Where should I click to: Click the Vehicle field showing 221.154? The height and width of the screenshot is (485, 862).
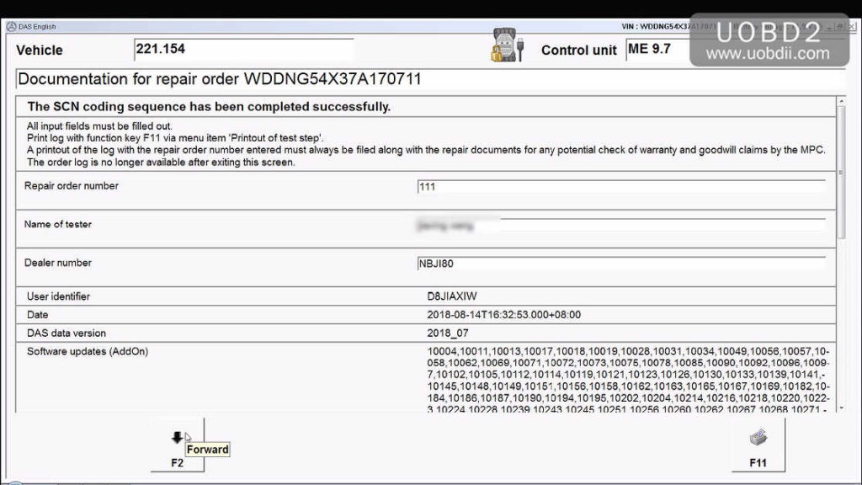coord(244,48)
